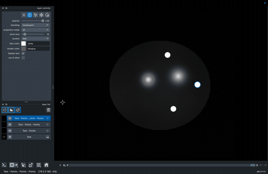The height and width of the screenshot is (174, 268).
Task: Activate the transform layer tool
Action: click(47, 15)
